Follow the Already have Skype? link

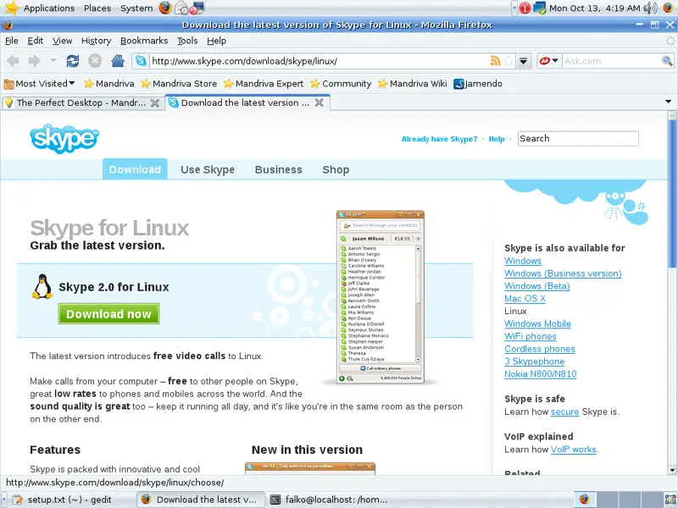point(439,139)
